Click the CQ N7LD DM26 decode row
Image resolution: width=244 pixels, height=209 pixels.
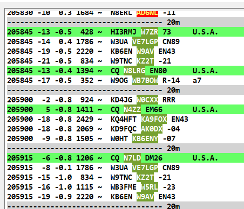pyautogui.click(x=125, y=158)
